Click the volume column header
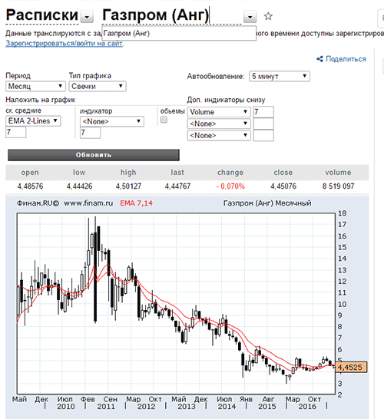The image size is (384, 419). pyautogui.click(x=338, y=173)
